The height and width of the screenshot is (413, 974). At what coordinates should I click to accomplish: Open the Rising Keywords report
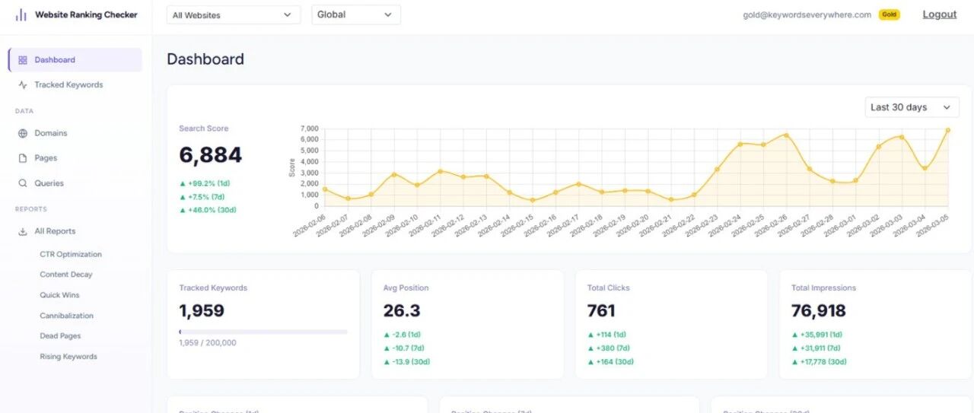[x=68, y=357]
